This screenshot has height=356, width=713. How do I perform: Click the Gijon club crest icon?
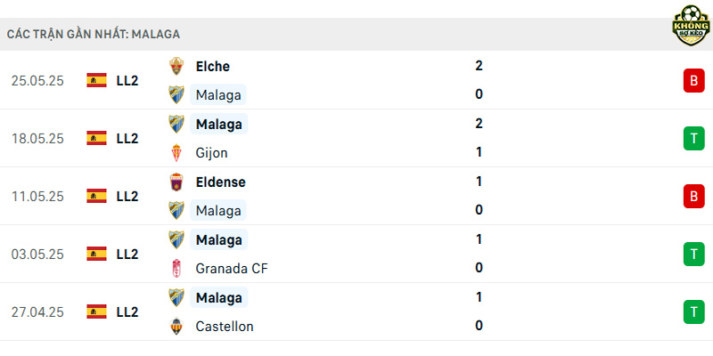click(176, 152)
